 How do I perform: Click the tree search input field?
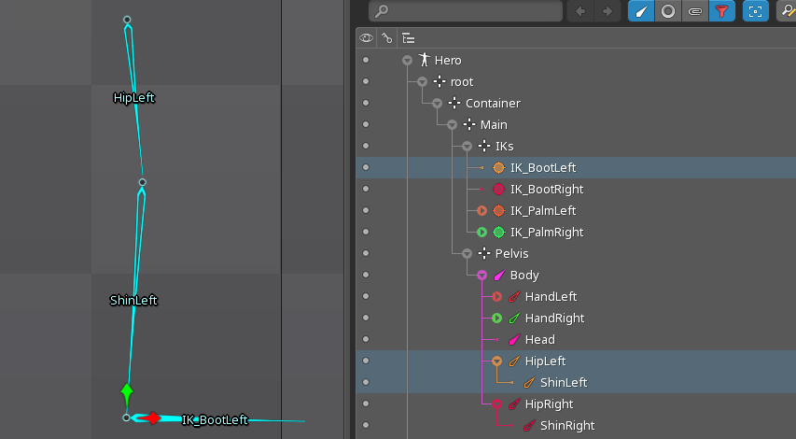tap(467, 11)
